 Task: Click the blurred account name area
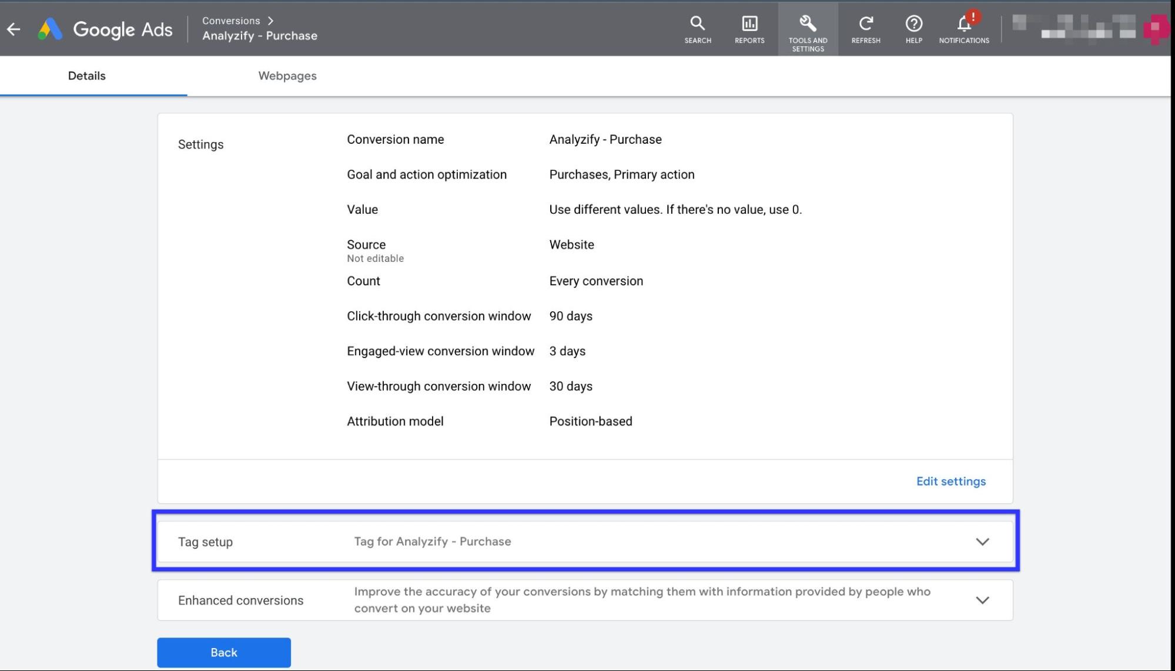click(x=1074, y=27)
